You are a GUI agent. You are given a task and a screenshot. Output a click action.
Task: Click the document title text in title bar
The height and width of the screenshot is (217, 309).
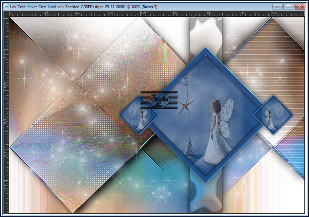click(x=84, y=7)
